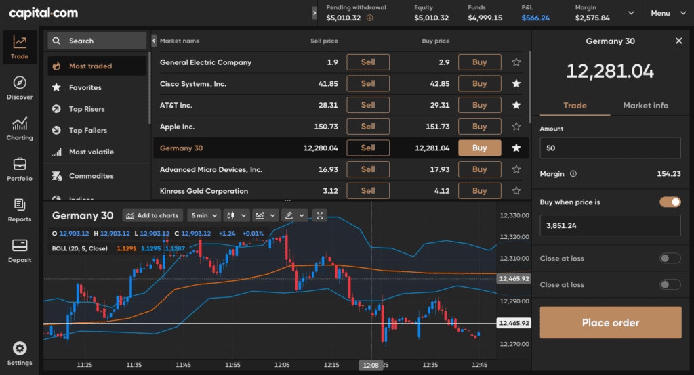The width and height of the screenshot is (694, 375).
Task: Click the Market name column header
Action: tap(180, 41)
